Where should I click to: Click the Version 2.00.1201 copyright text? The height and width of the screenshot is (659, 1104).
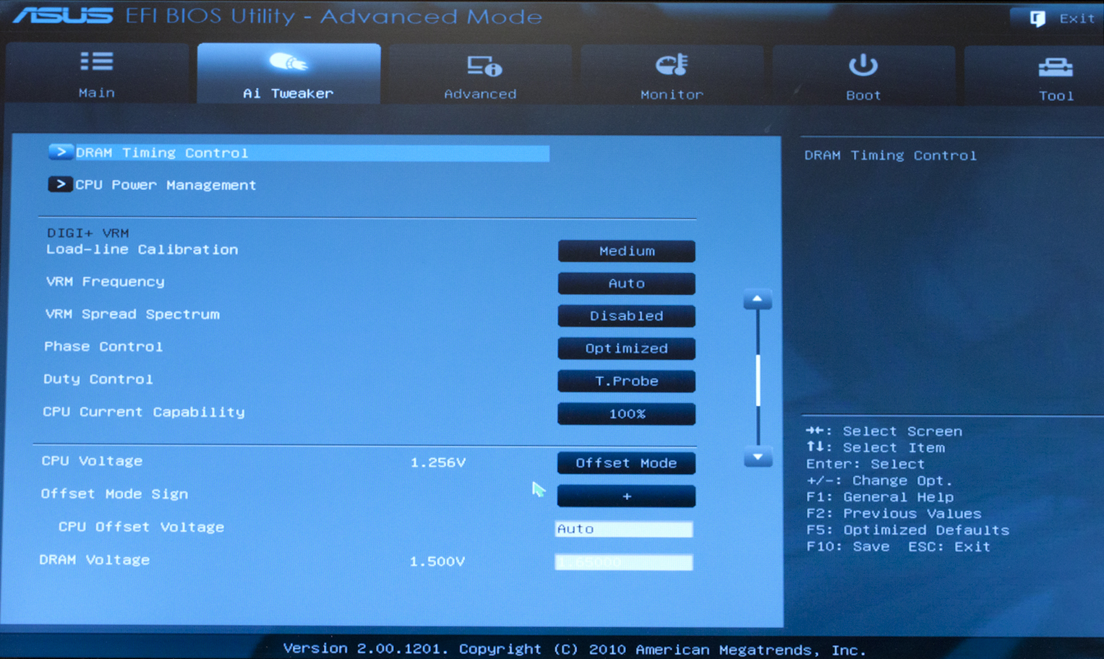point(574,650)
